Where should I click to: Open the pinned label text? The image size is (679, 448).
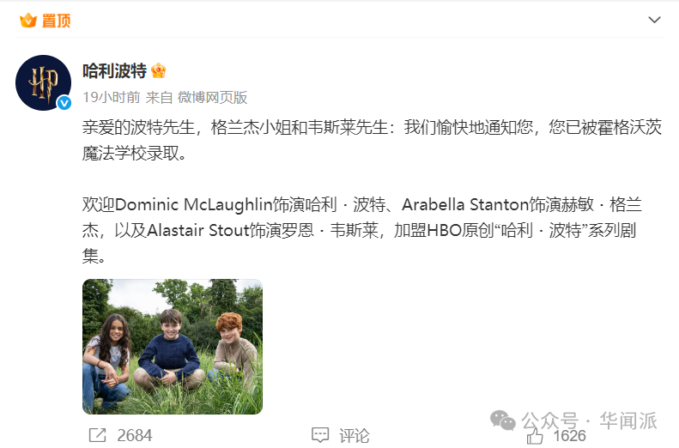pyautogui.click(x=56, y=21)
